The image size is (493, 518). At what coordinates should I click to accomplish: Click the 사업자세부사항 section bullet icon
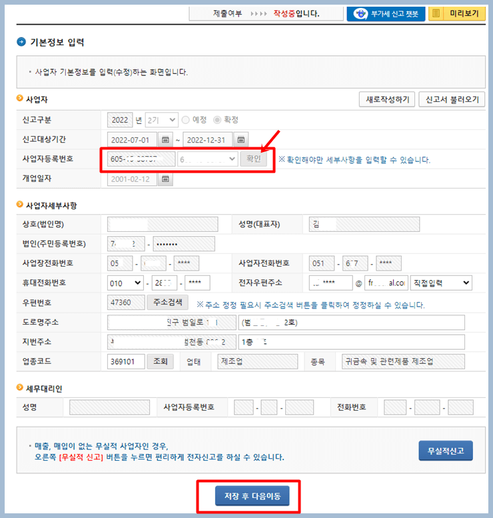(20, 205)
